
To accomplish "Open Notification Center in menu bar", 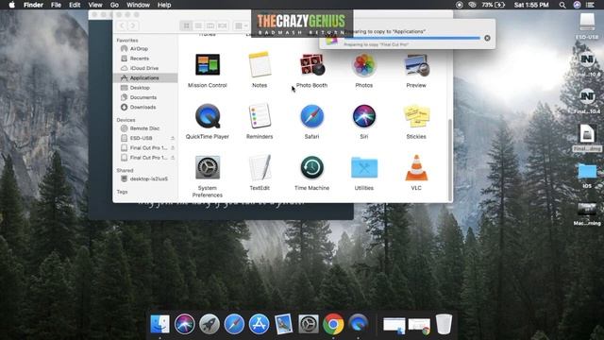I will (x=590, y=5).
